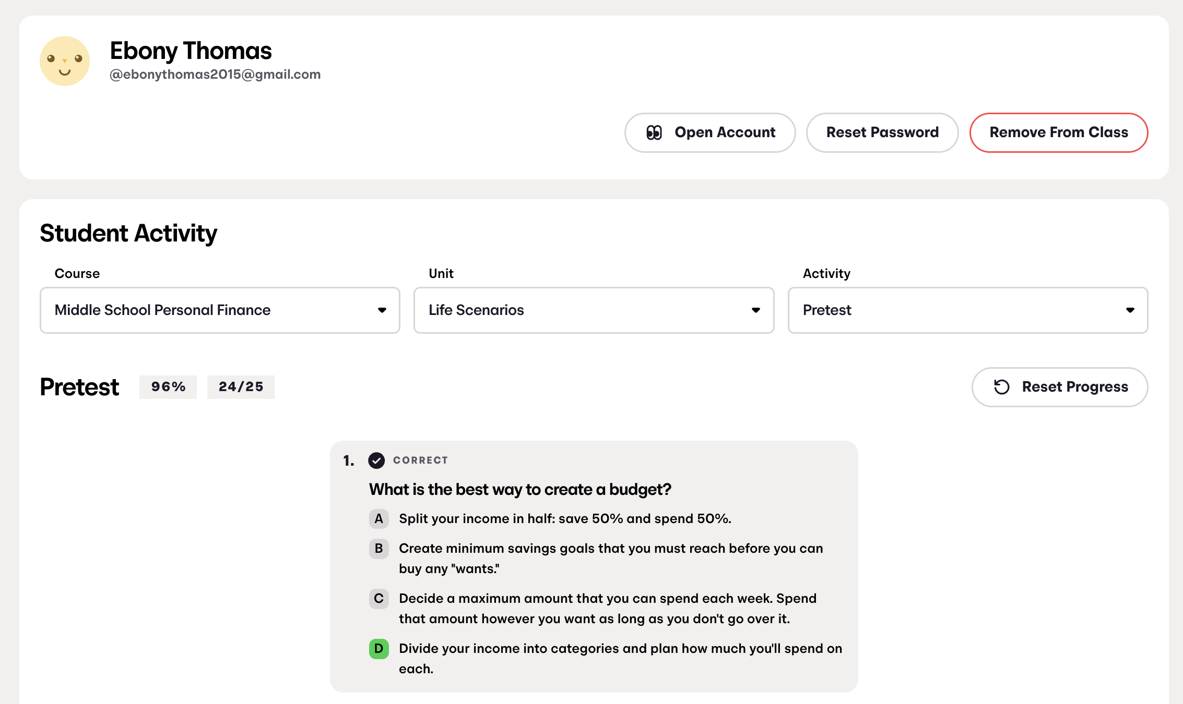The height and width of the screenshot is (704, 1183).
Task: Click the Course field label
Action: [x=77, y=274]
